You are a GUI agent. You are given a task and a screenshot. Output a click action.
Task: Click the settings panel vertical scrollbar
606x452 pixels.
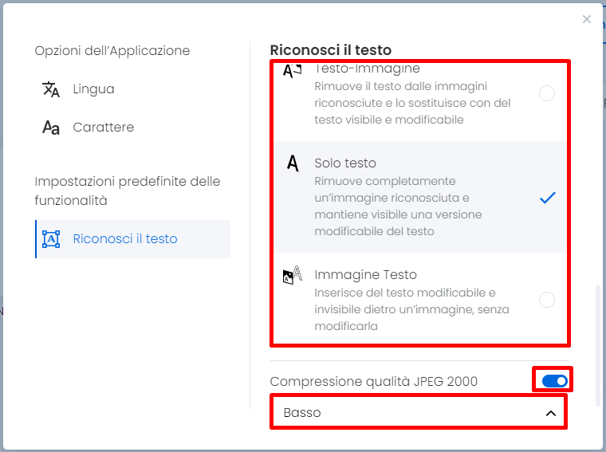[598, 346]
